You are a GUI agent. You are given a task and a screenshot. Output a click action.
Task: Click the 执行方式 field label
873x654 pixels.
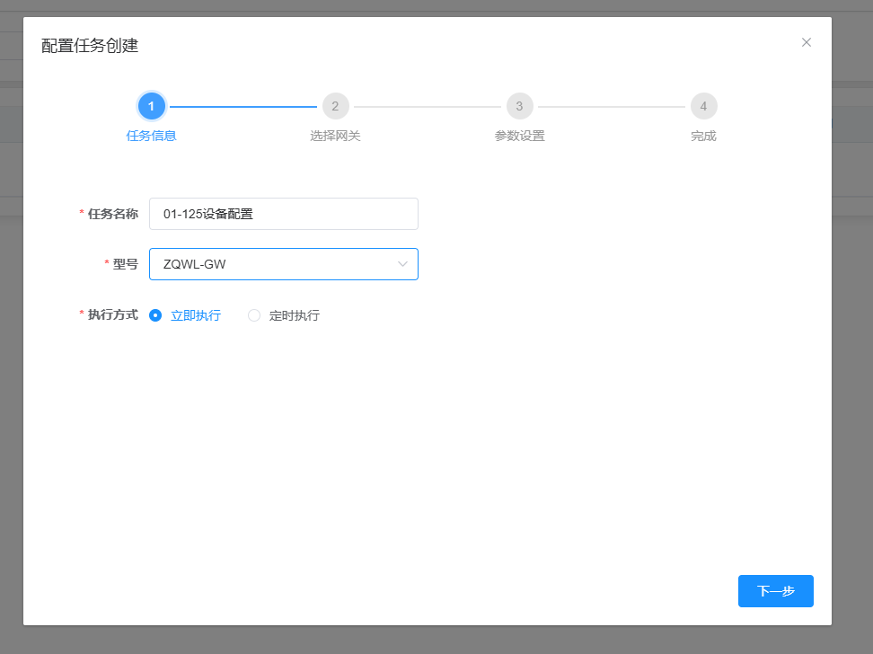click(113, 314)
